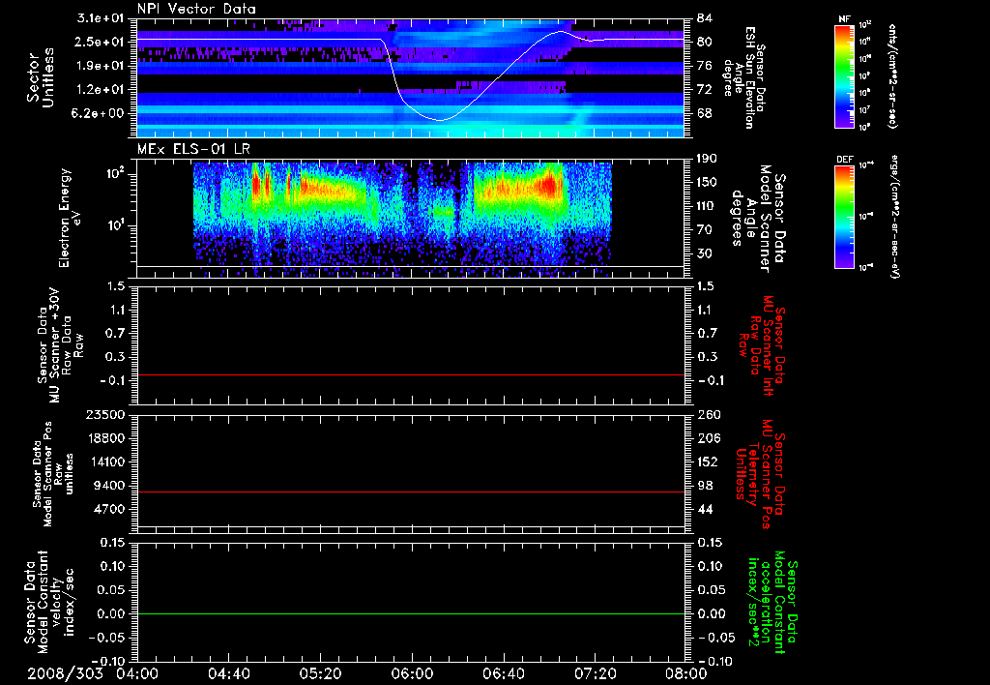
Task: Click the '150' scanner angle tick
Action: 708,183
